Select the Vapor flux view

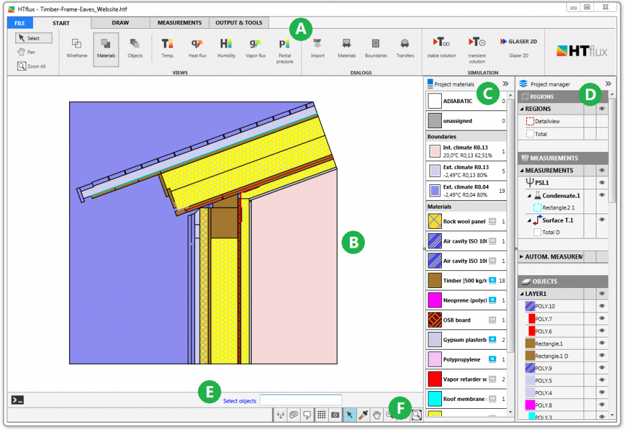[x=255, y=49]
